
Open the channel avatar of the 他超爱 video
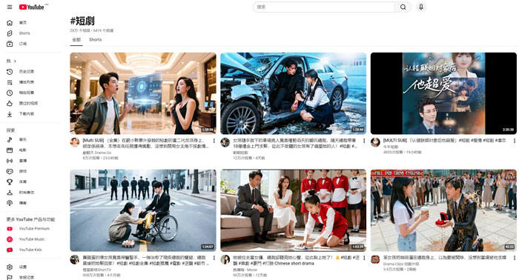pos(375,142)
